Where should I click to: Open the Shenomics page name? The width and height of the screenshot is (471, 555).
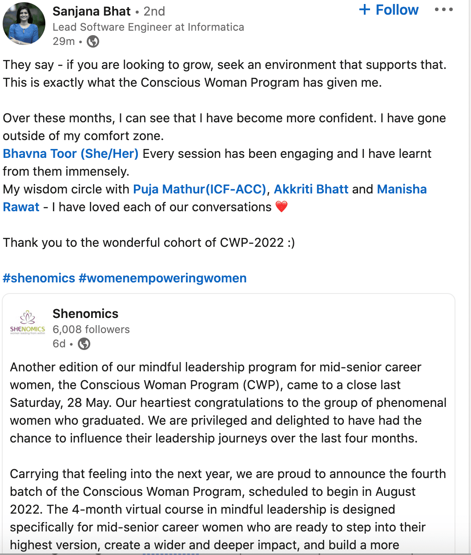(x=85, y=314)
